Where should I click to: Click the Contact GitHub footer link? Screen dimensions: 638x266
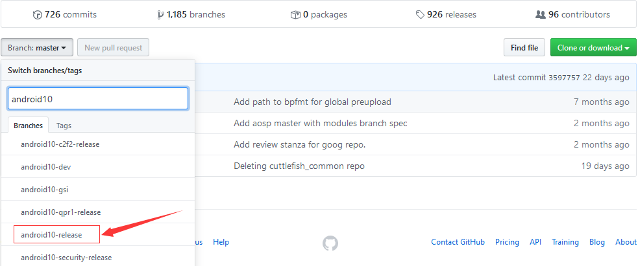458,242
